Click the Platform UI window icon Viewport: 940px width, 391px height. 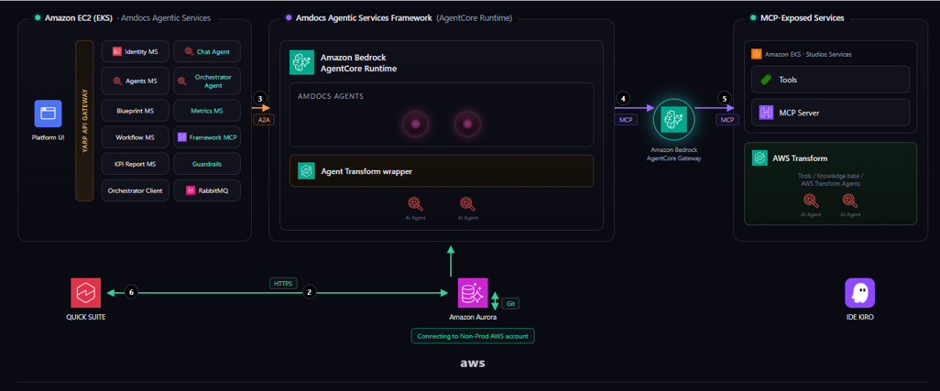click(48, 114)
